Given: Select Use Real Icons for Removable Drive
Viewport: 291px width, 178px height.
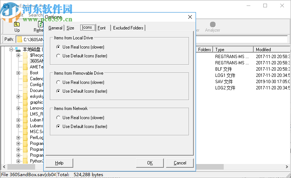Looking at the screenshot, I should (x=58, y=82).
